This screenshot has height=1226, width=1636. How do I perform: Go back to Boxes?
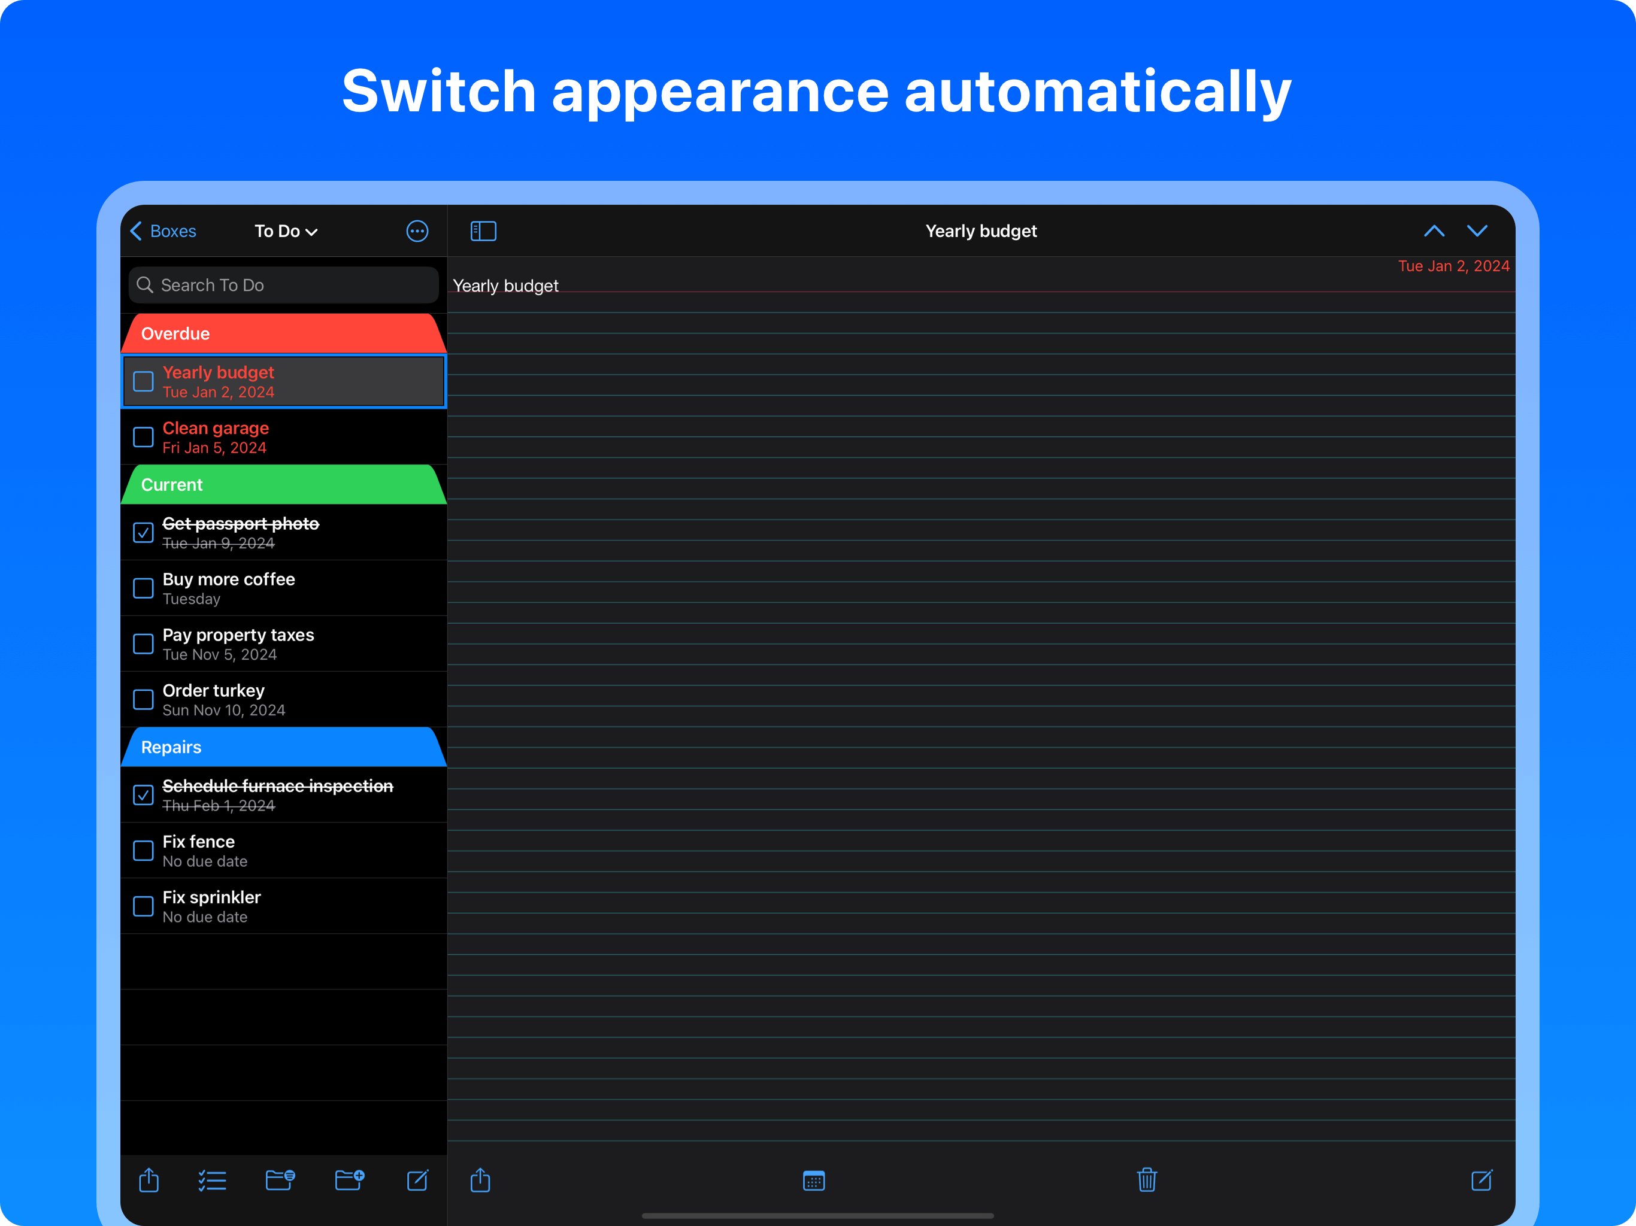click(x=163, y=232)
